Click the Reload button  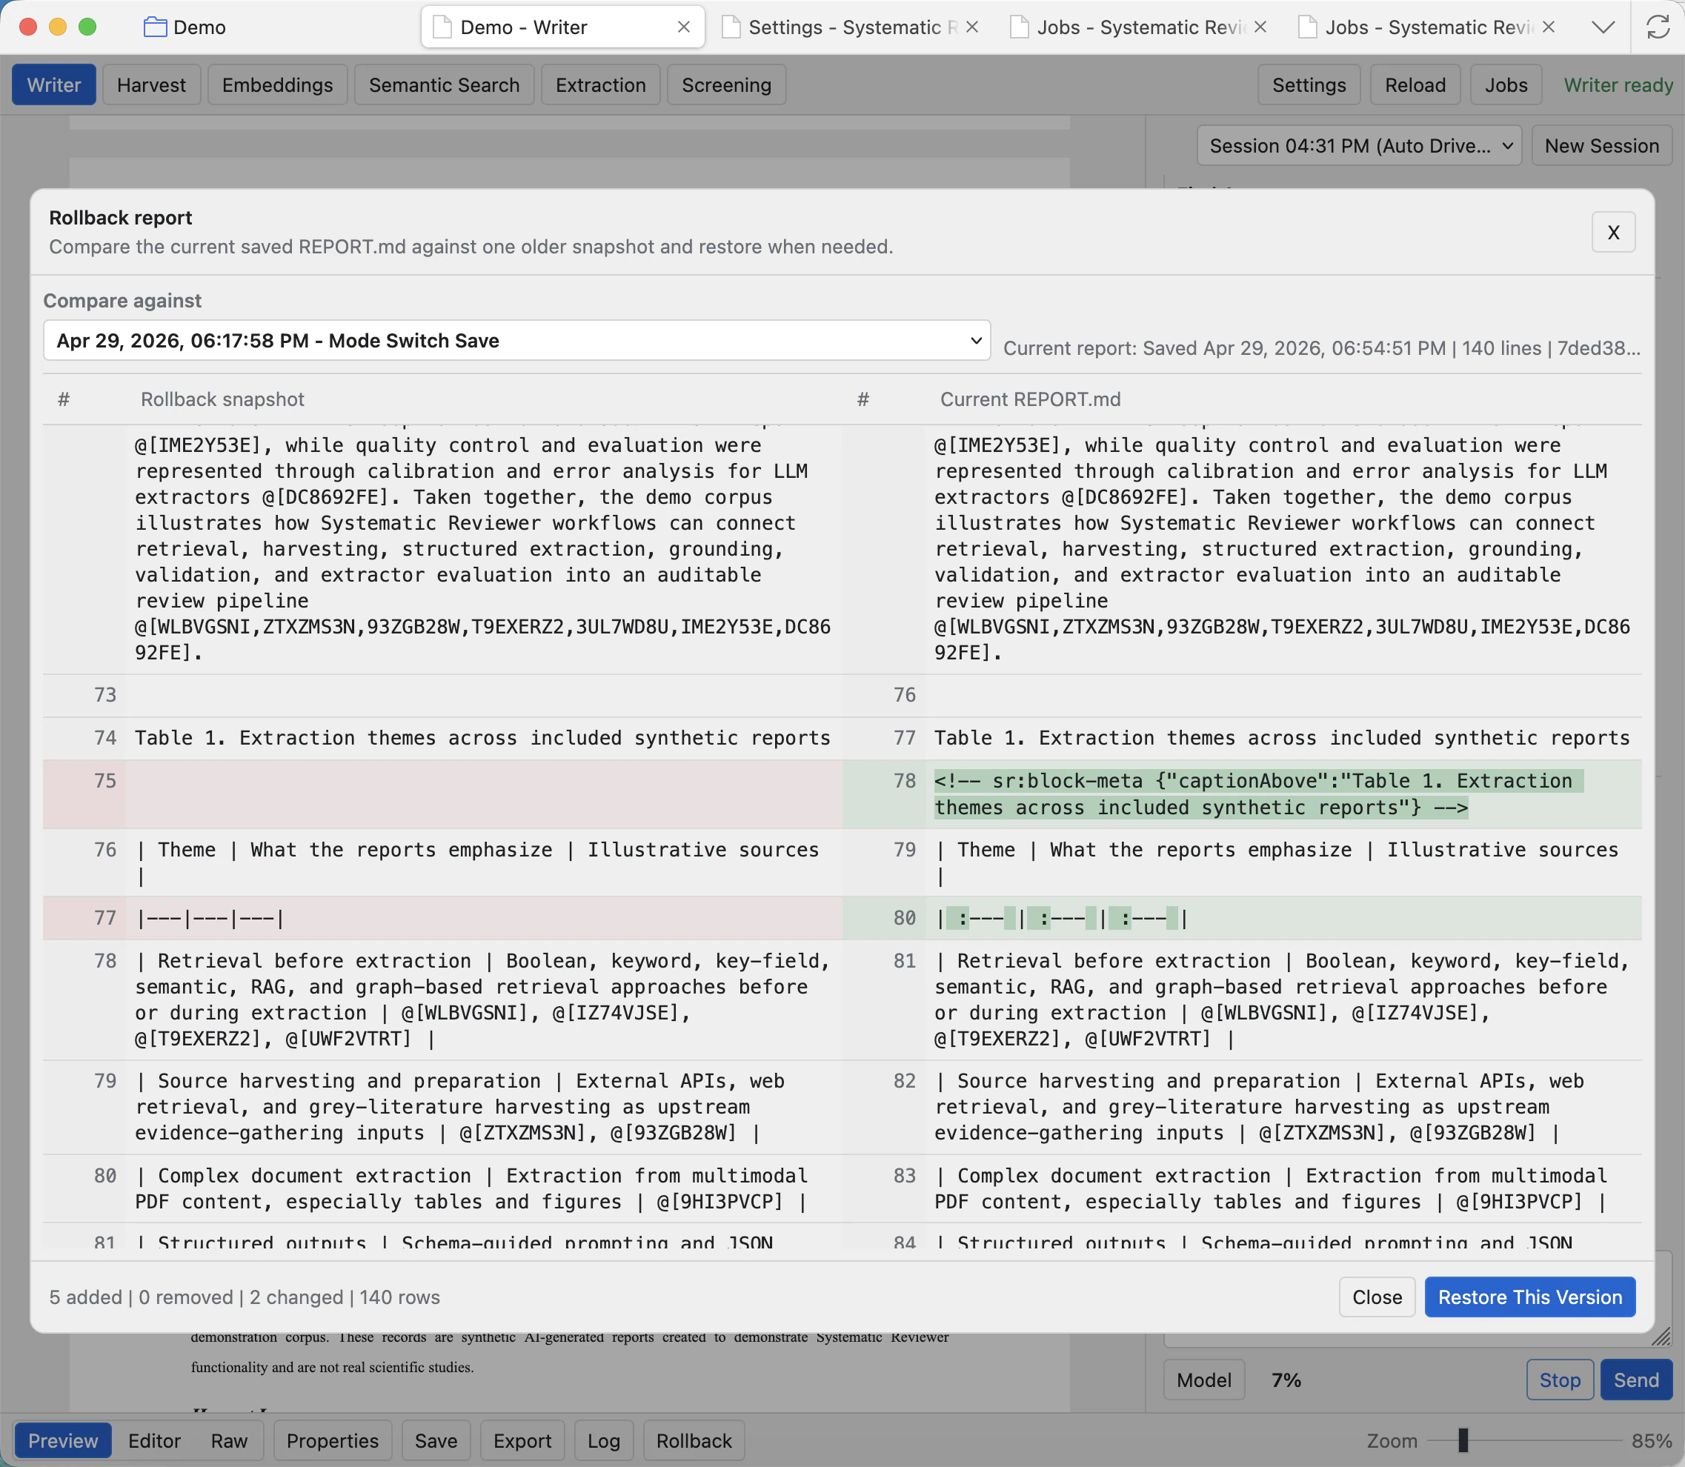click(1415, 85)
